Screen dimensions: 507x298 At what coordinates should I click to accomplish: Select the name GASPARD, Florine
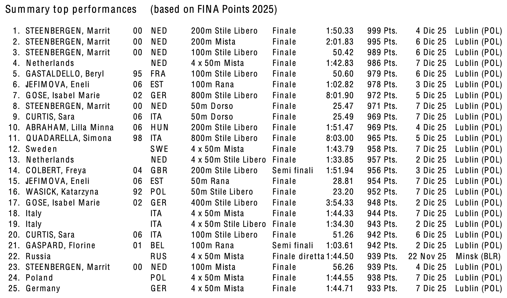pos(61,246)
